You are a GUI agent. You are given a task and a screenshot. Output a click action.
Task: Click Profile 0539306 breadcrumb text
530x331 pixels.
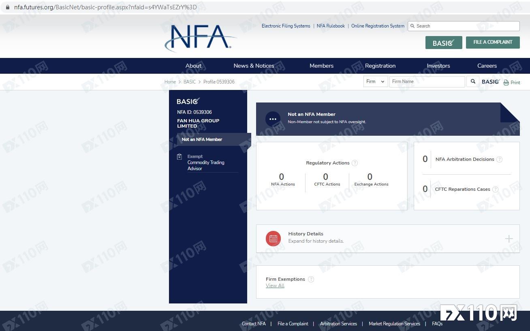pos(219,82)
